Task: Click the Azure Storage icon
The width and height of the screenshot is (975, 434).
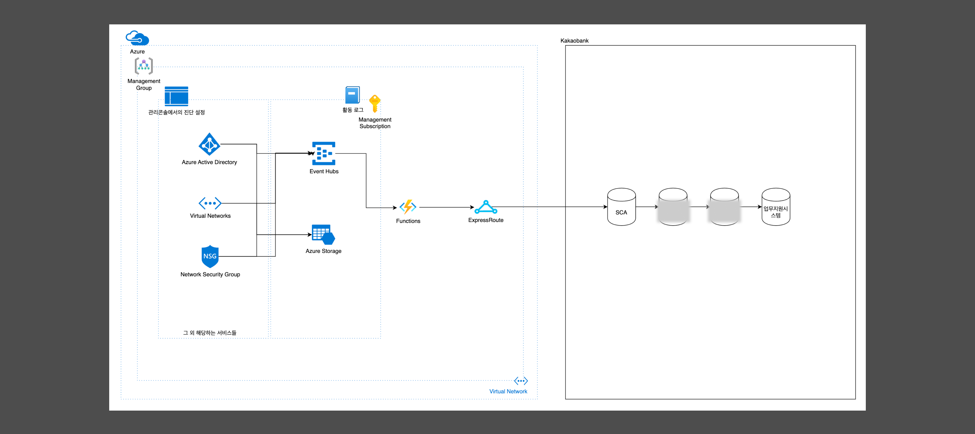Action: (323, 234)
